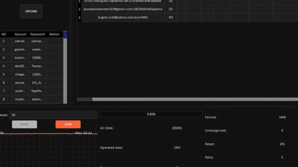Click the progress bar showing 0.95%
The width and height of the screenshot is (298, 167).
point(151,114)
